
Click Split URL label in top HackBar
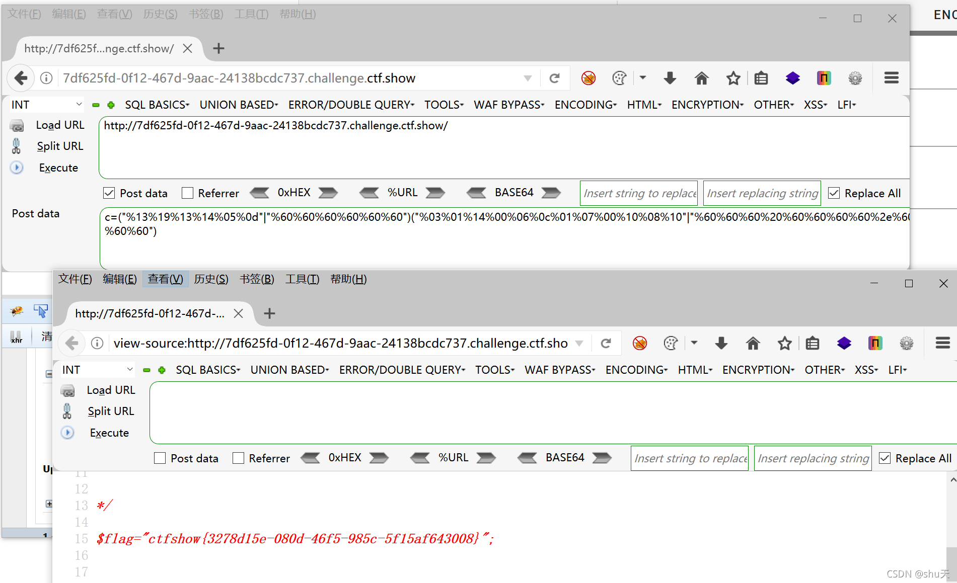(x=60, y=146)
